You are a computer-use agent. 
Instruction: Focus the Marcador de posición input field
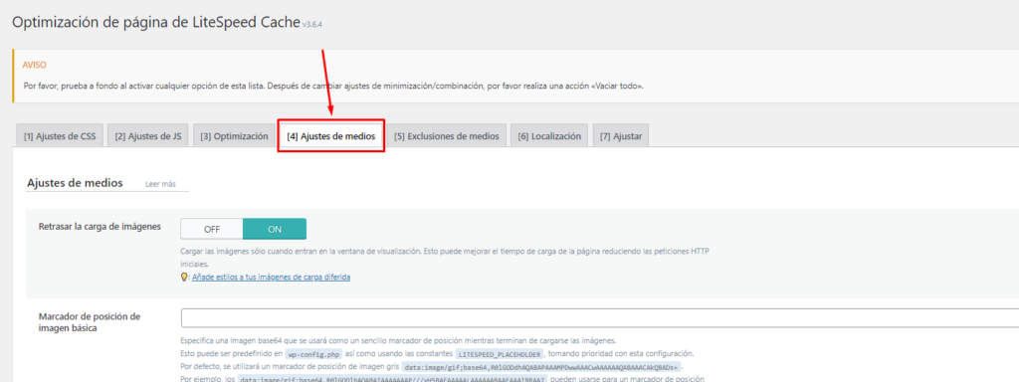pyautogui.click(x=600, y=318)
